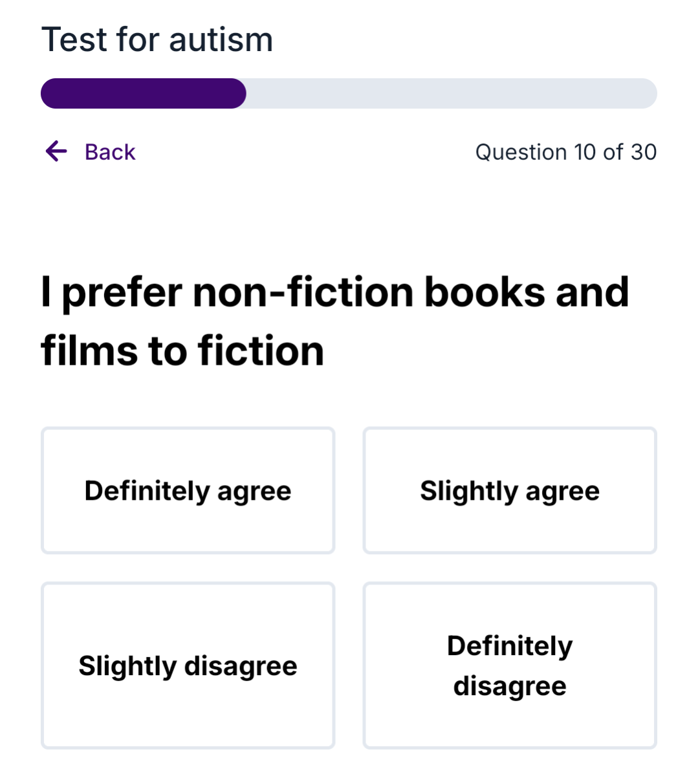This screenshot has width=698, height=776.
Task: Click the Test for autism heading
Action: [x=157, y=39]
